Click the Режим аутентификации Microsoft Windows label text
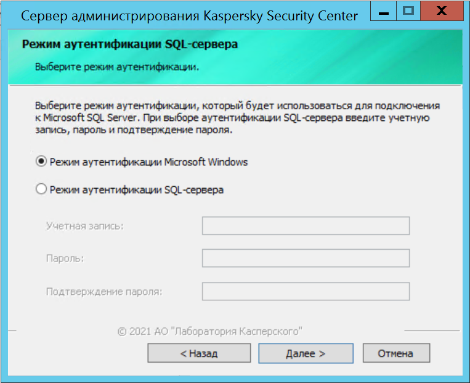The image size is (470, 383). (x=148, y=162)
